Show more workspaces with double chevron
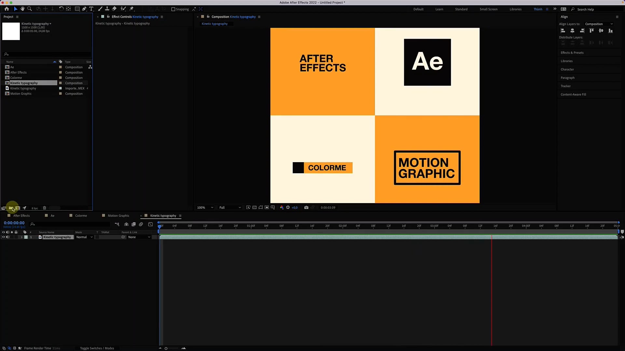Screen dimensions: 625x351 [555, 9]
